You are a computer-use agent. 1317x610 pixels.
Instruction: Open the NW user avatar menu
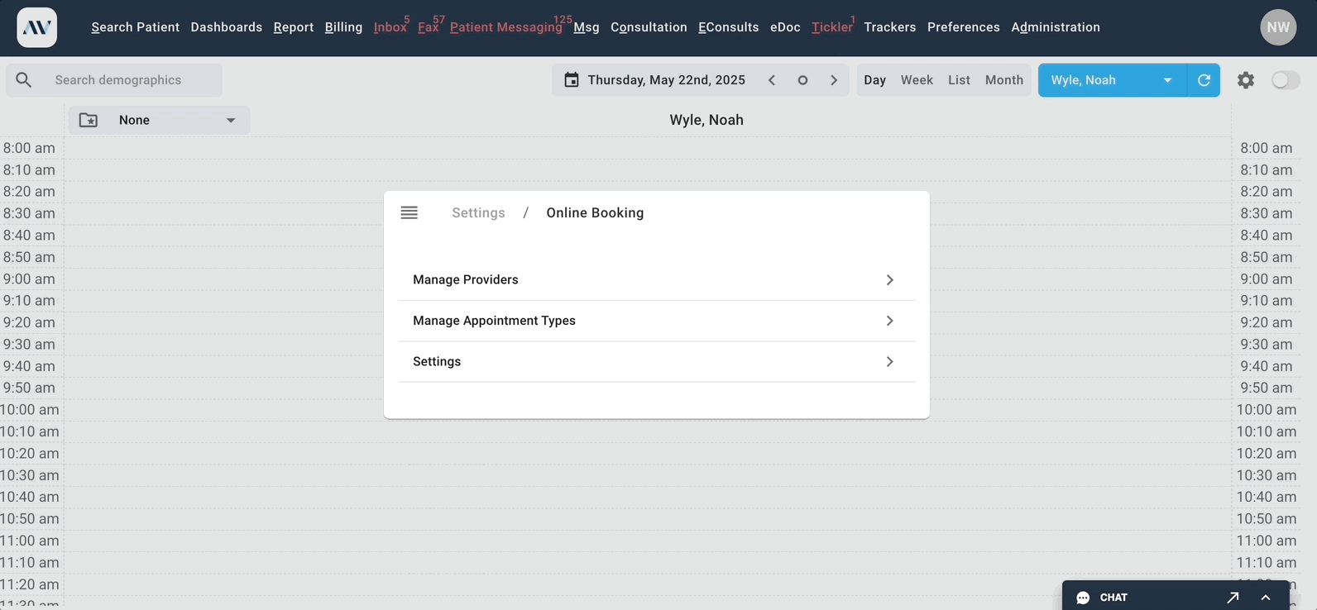click(1278, 27)
